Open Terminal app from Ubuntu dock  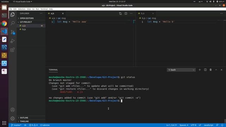(x=4, y=15)
